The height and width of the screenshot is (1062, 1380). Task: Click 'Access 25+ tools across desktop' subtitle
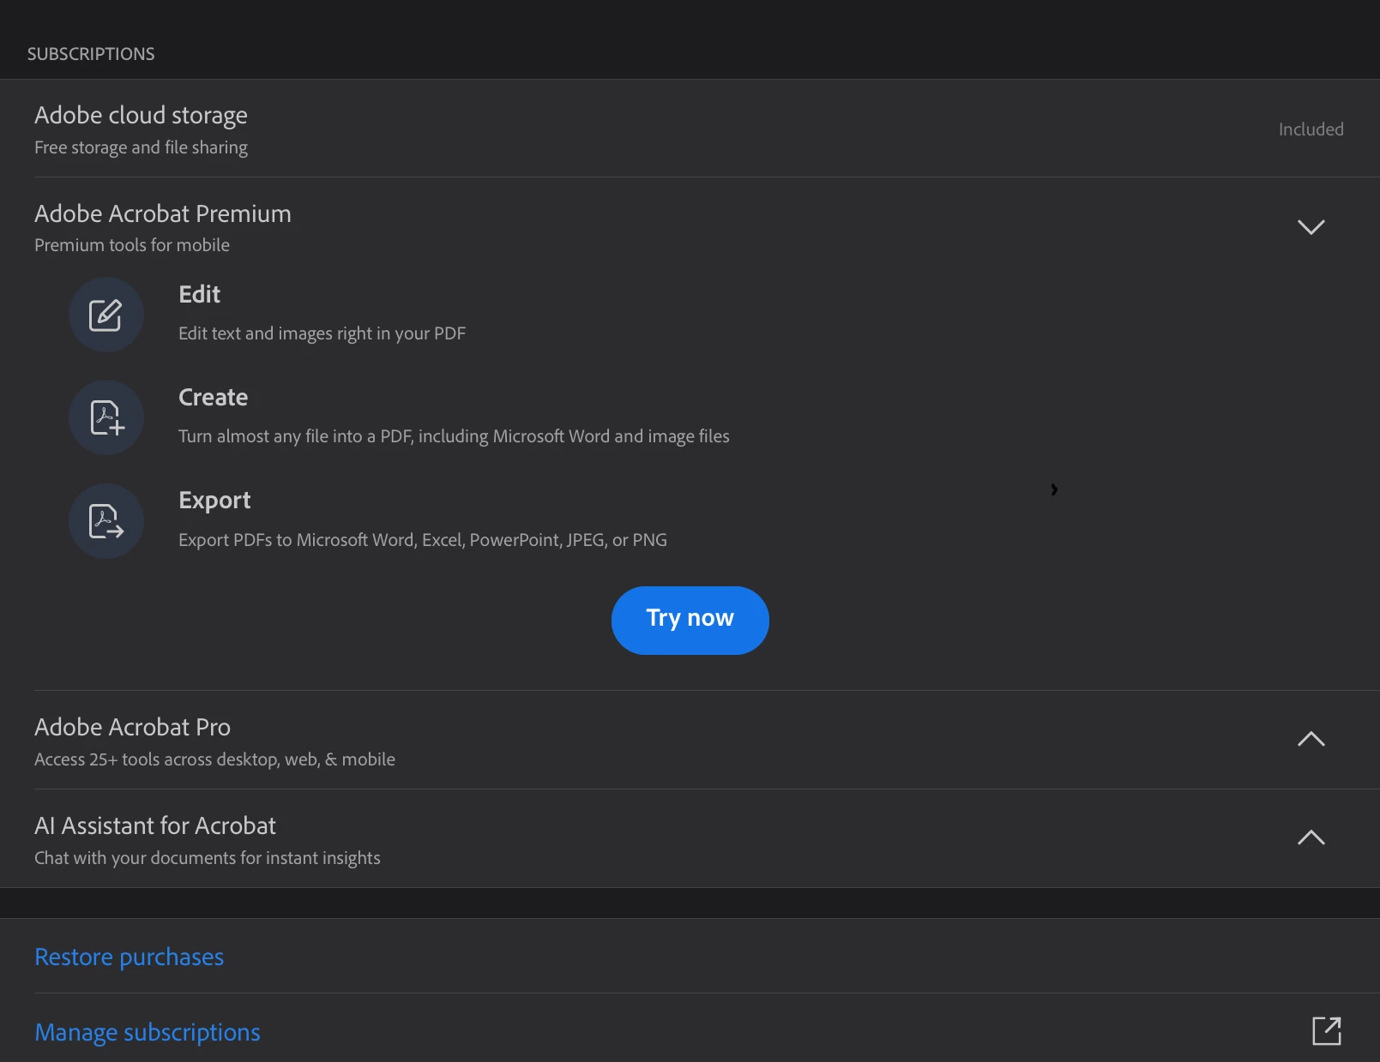(x=214, y=759)
